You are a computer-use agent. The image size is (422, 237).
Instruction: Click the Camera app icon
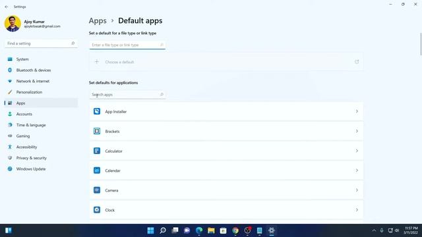[x=97, y=190]
